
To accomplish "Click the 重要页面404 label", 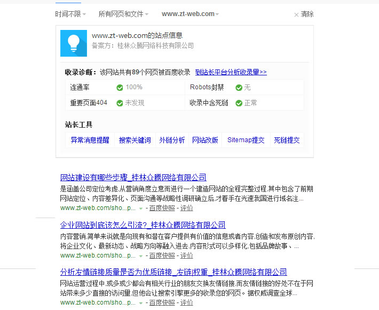I will (89, 103).
